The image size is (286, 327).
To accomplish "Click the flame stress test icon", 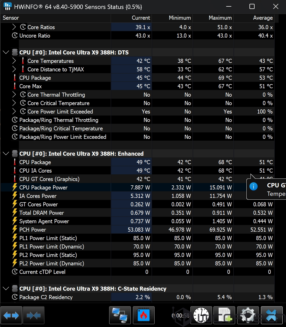I will (x=144, y=315).
